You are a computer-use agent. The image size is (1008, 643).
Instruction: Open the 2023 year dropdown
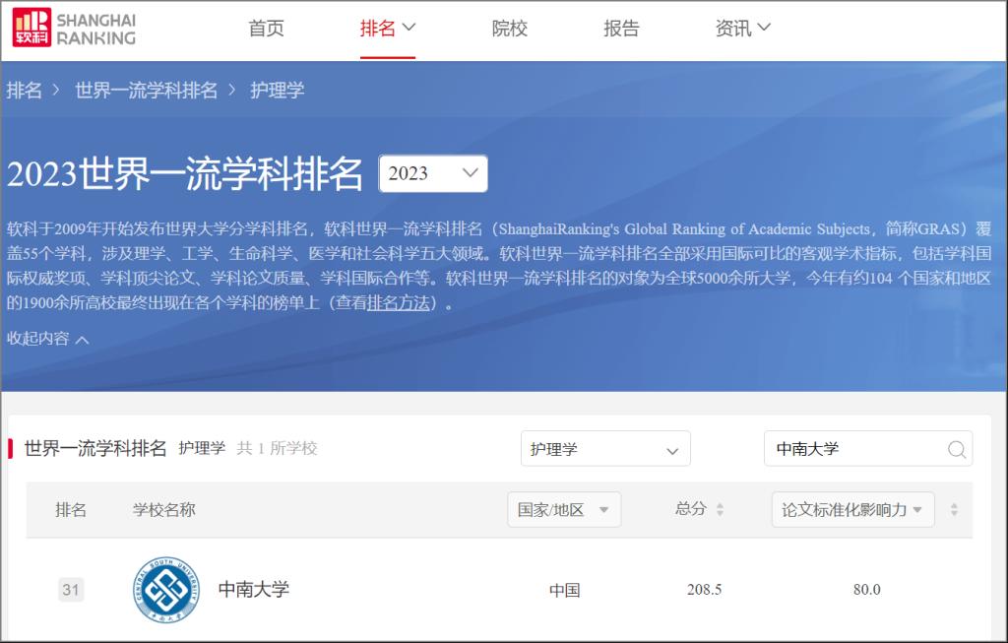tap(433, 173)
